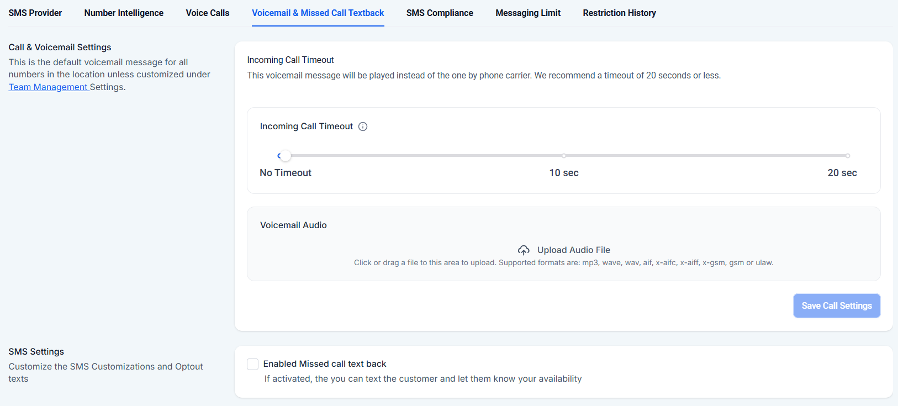Click the "No Timeout" slider label
898x406 pixels.
(286, 173)
